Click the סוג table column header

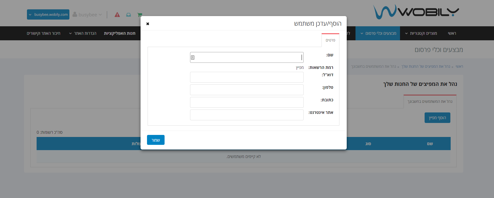(368, 144)
